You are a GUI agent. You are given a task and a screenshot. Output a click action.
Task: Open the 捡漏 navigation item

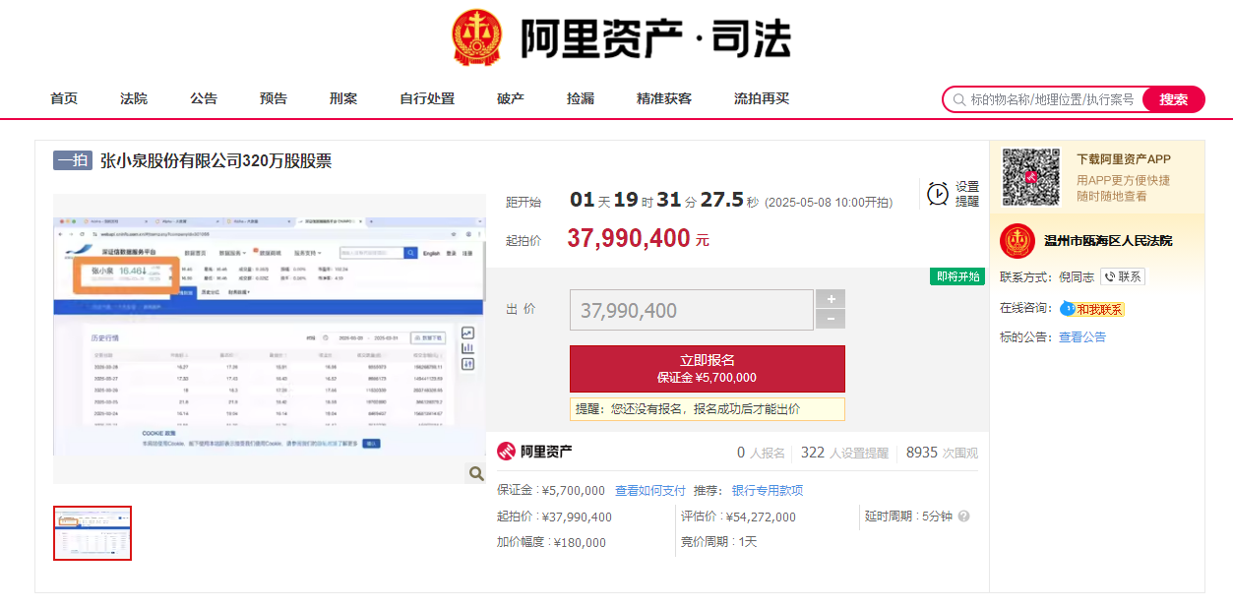coord(581,98)
